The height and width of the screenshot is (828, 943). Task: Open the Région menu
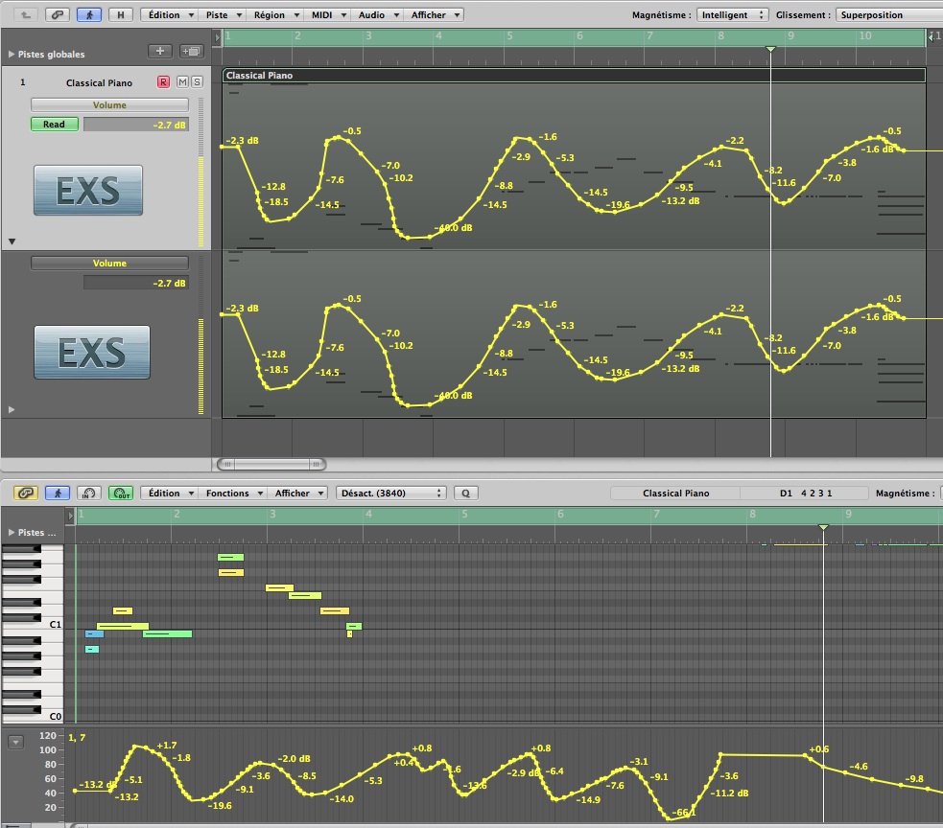(x=275, y=14)
